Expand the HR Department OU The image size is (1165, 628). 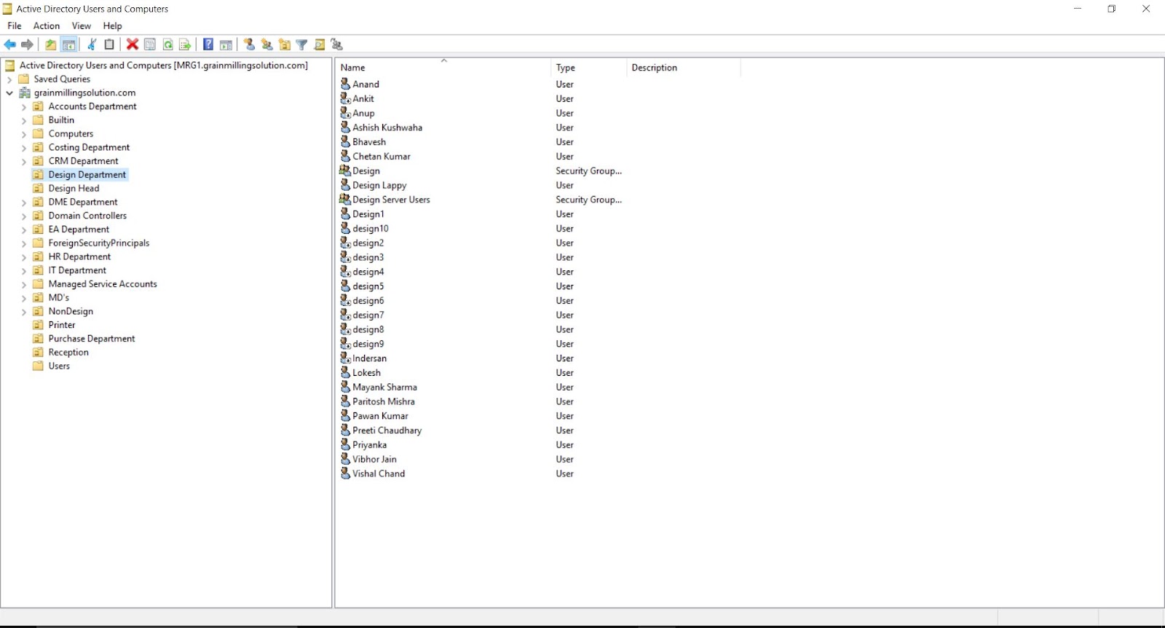(24, 257)
